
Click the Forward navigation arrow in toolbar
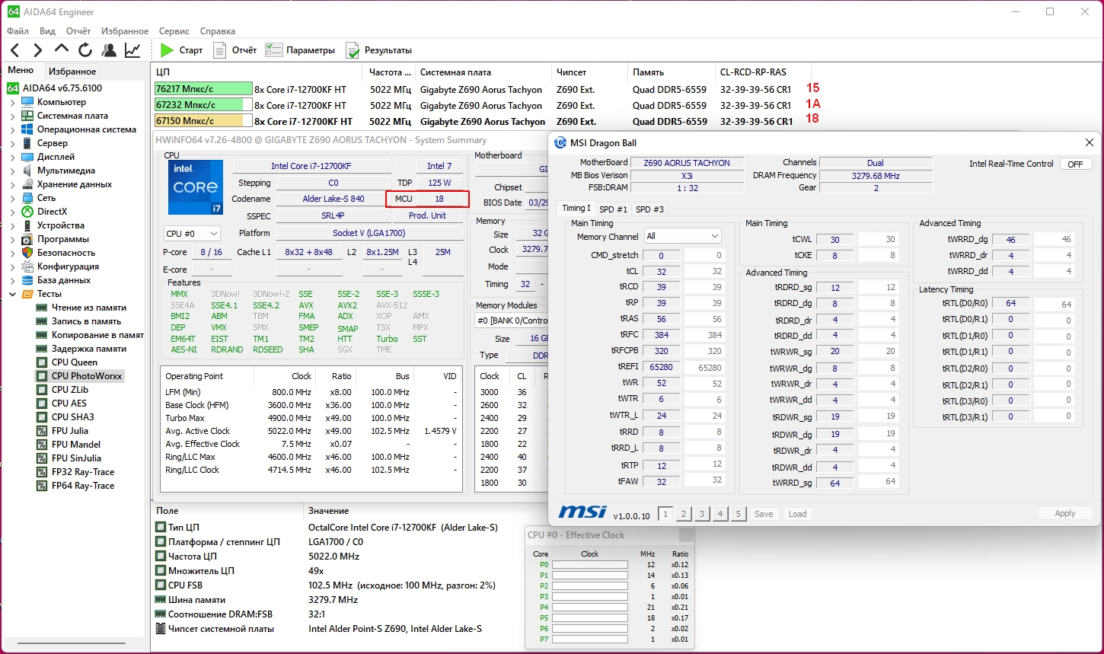(37, 50)
